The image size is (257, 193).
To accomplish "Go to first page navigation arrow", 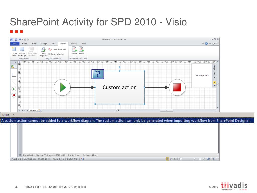I will tap(20, 110).
